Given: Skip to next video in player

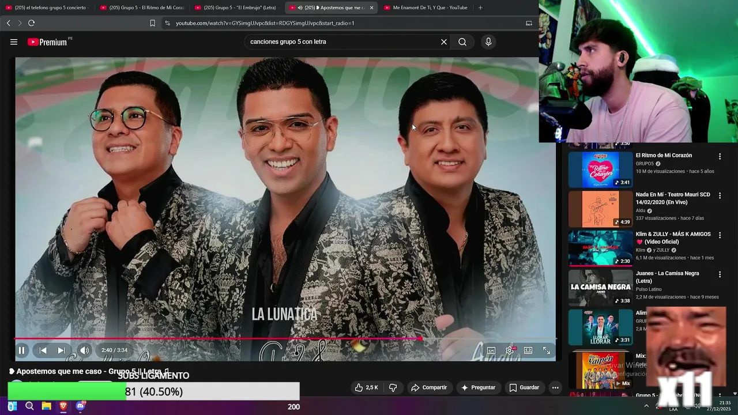Looking at the screenshot, I should click(61, 350).
